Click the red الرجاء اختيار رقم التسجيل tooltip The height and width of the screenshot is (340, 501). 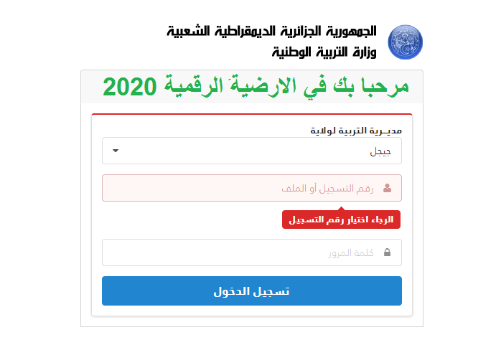[341, 219]
